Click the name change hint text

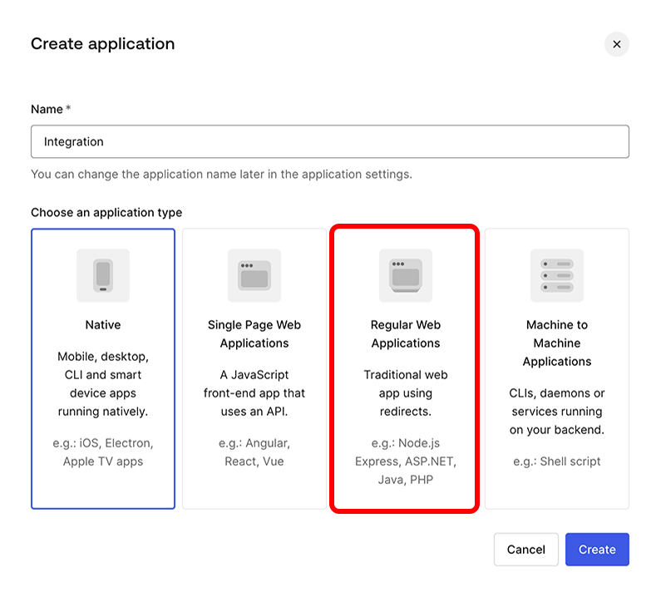(222, 174)
